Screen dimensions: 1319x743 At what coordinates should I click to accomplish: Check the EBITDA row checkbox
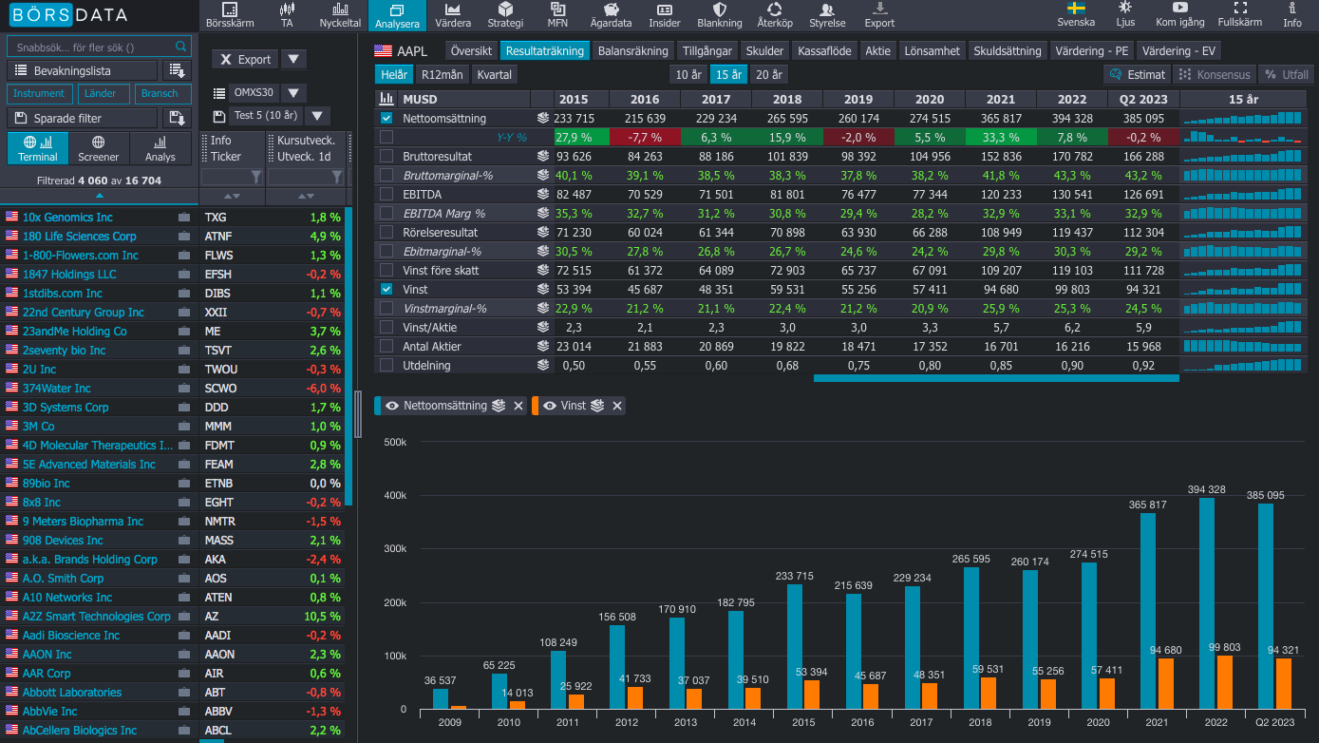[386, 195]
